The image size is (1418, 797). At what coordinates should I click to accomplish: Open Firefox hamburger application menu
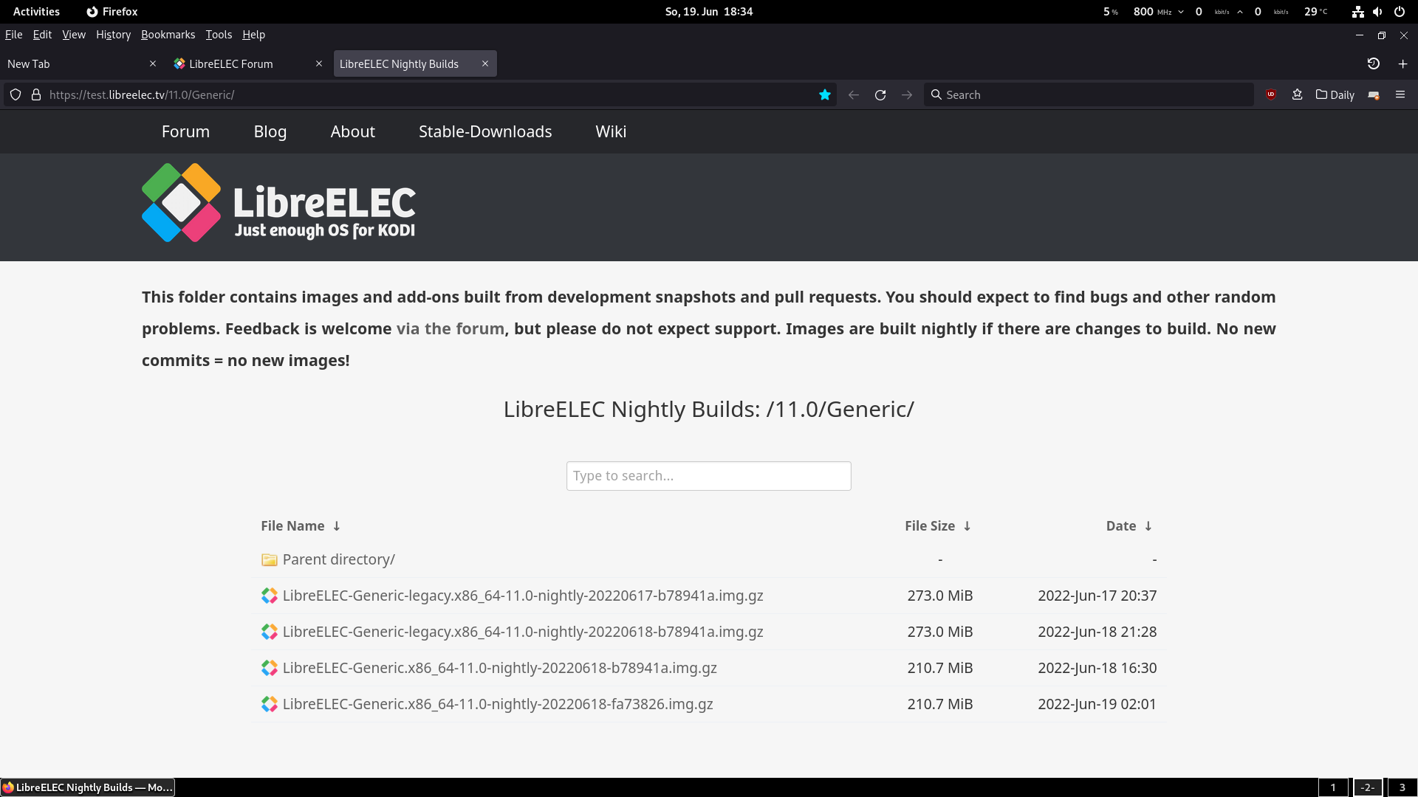coord(1400,94)
